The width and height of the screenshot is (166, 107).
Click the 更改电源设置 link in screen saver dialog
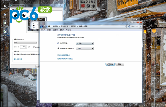pyautogui.click(x=18, y=59)
